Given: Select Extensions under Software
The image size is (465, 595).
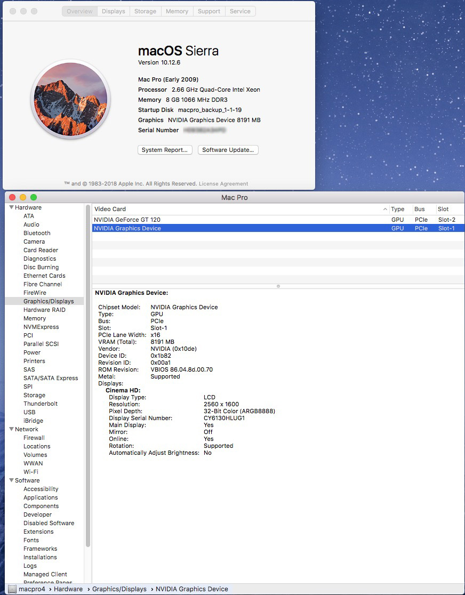Looking at the screenshot, I should 38,532.
